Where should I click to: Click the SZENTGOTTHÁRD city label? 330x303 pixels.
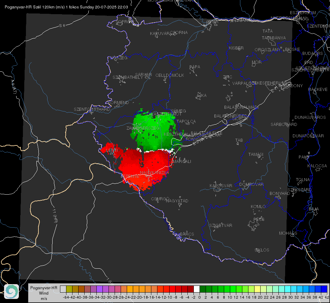pos(92,109)
